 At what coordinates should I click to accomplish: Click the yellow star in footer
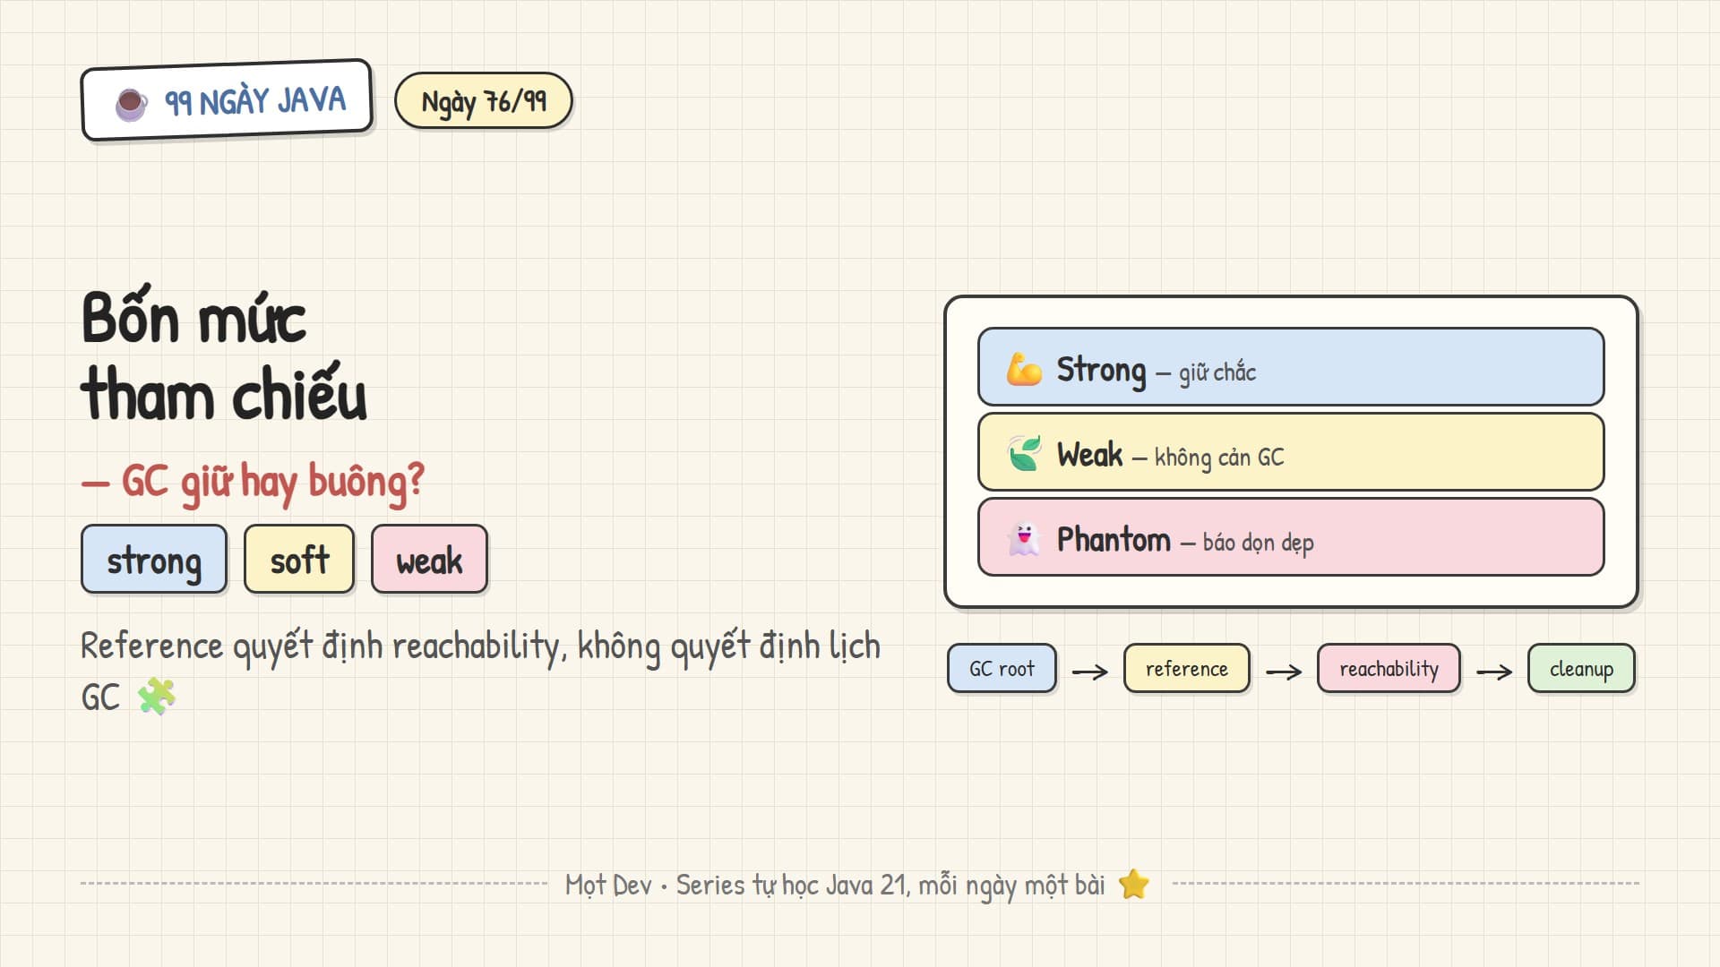1134,885
